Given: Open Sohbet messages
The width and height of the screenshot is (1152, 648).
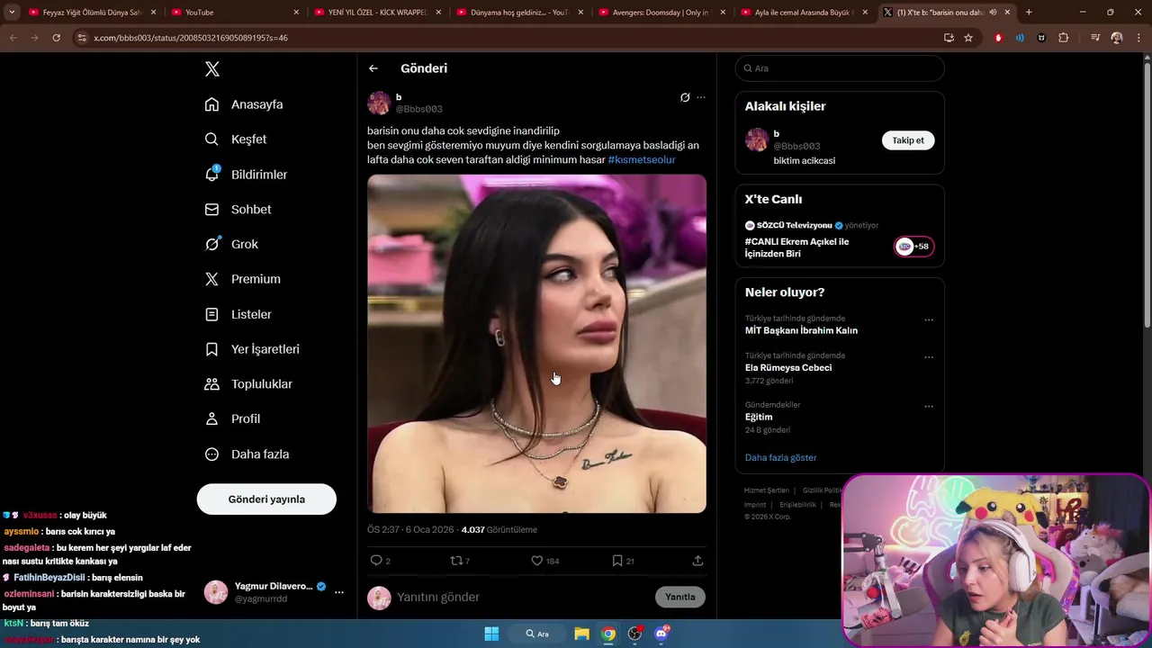Looking at the screenshot, I should coord(238,209).
